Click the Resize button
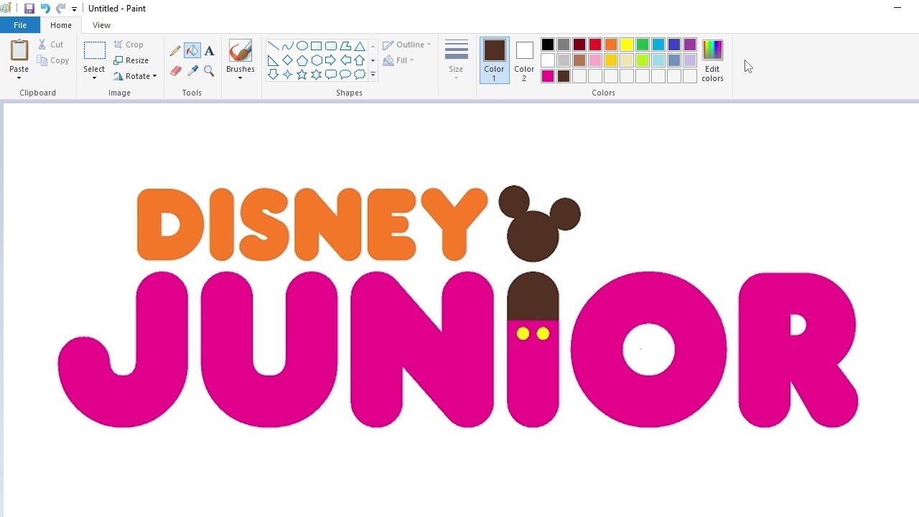919x517 pixels. click(x=131, y=60)
